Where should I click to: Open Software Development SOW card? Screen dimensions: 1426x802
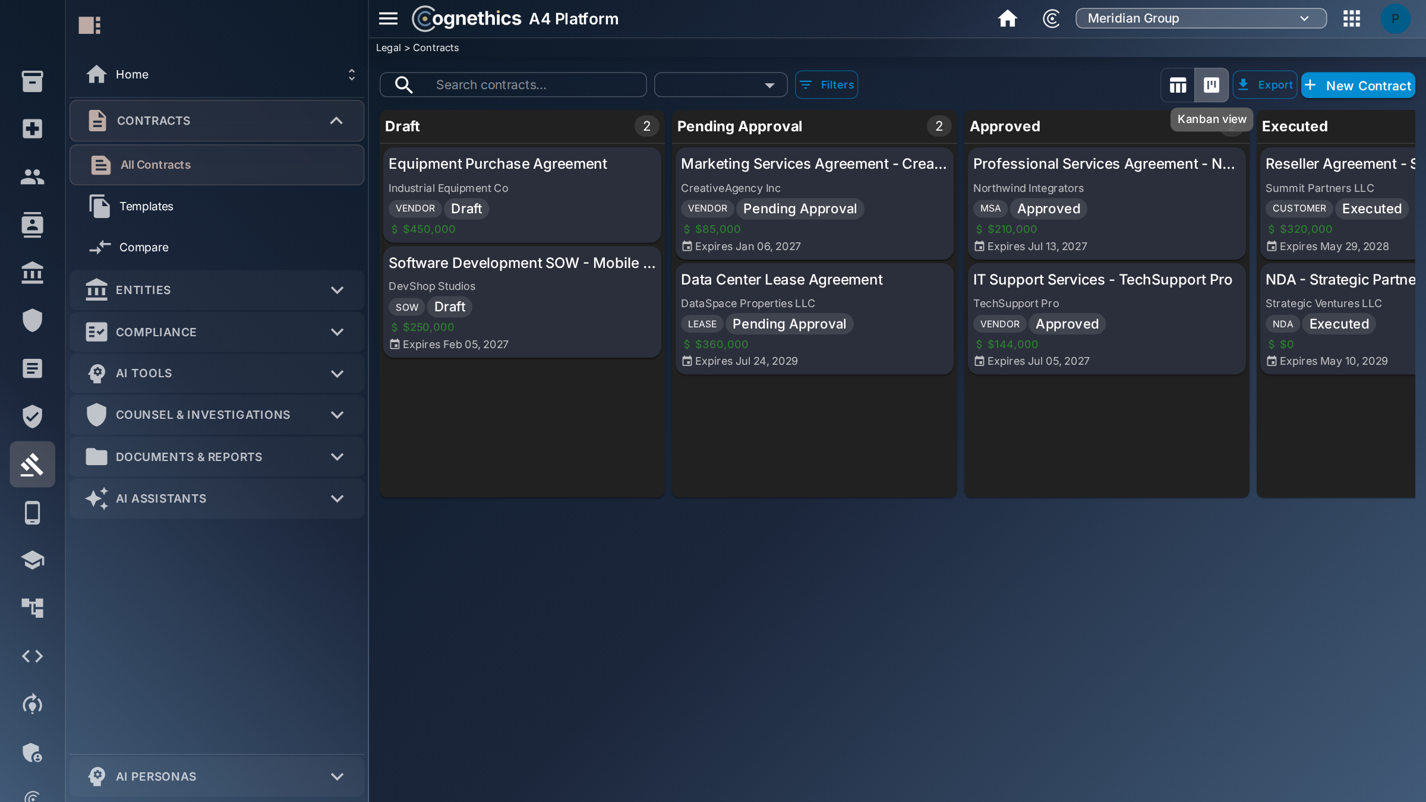coord(522,302)
